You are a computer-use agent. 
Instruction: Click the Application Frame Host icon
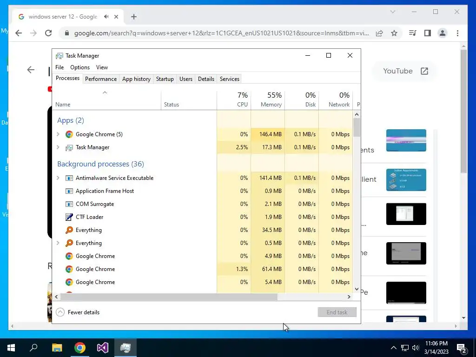[x=69, y=191]
